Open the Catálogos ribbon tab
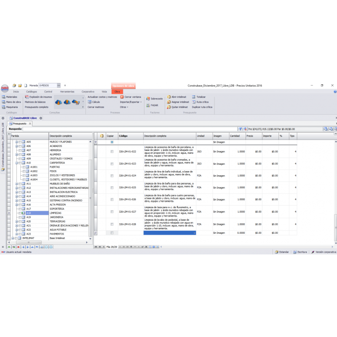This screenshot has width=337, height=337. point(32,91)
